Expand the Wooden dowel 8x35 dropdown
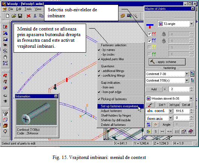Image resolution: width=199 pixels, height=165 pixels. [x=191, y=98]
